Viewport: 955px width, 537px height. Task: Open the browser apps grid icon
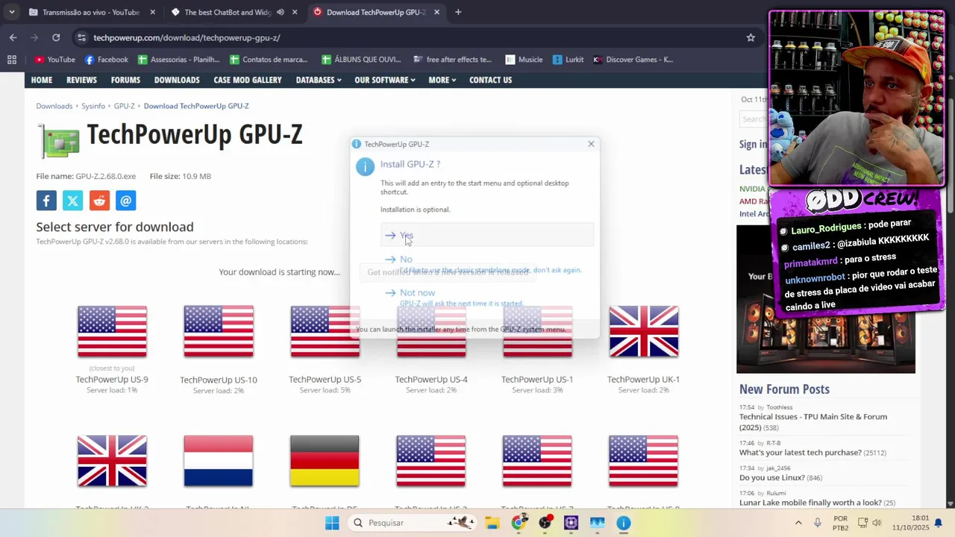click(x=12, y=60)
